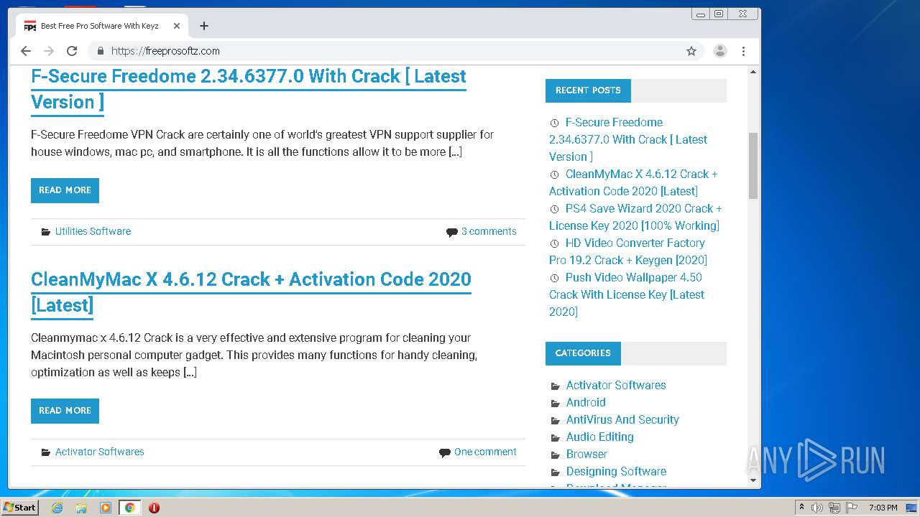
Task: Click the vertical scrollbar thumb
Action: point(753,165)
